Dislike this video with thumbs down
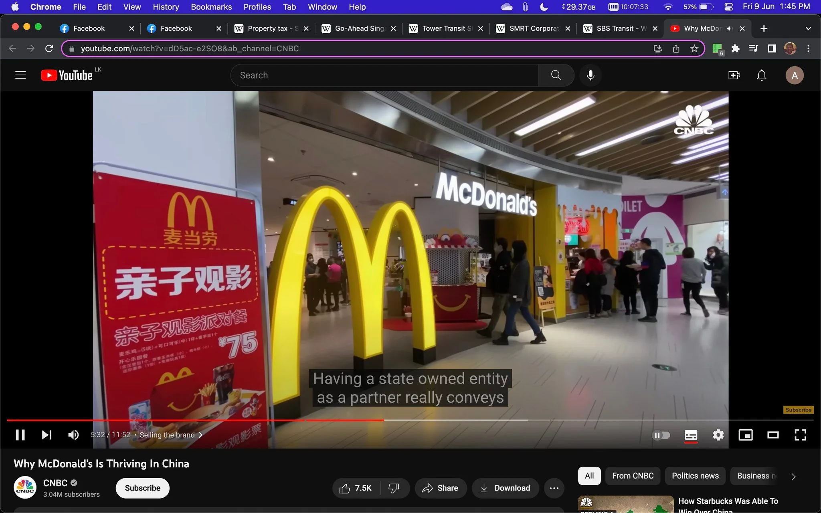This screenshot has height=513, width=821. (x=394, y=488)
